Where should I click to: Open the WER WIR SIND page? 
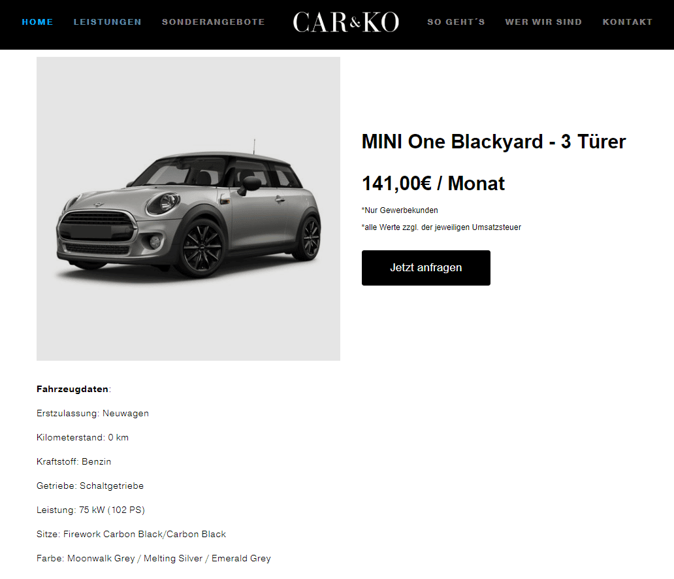[x=543, y=22]
